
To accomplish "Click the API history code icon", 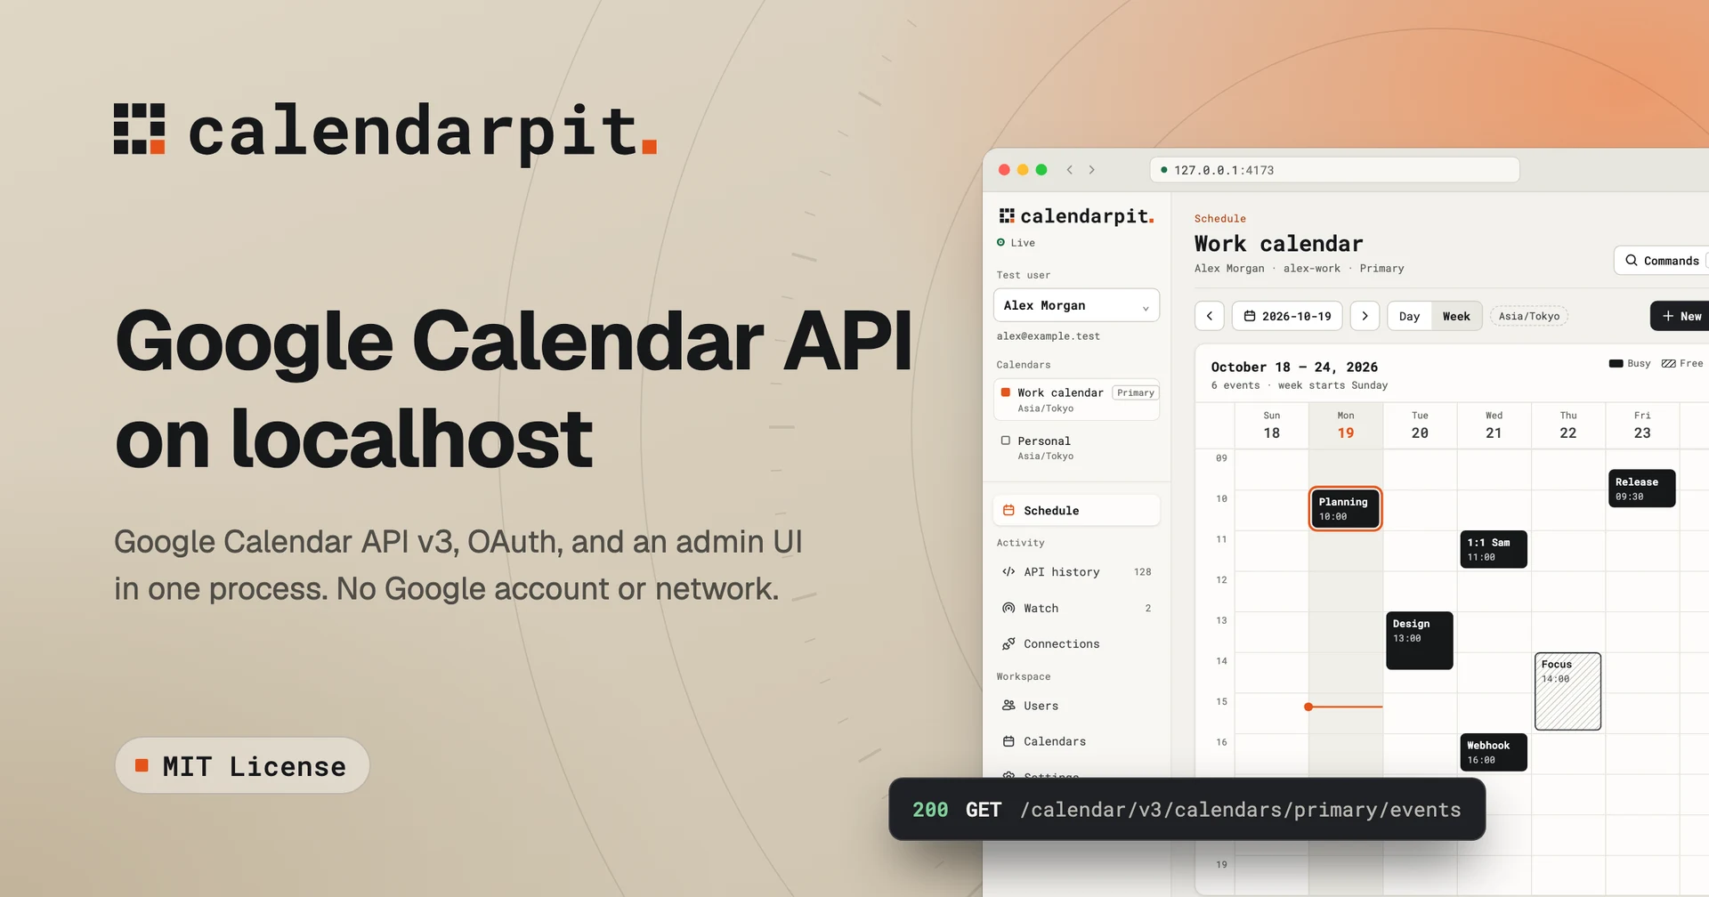I will tap(1008, 572).
